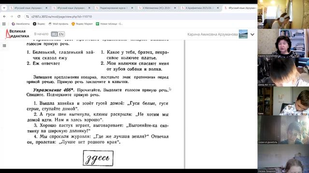
Task: Click the line beginning Хорошо пастух играет
Action: pos(101,125)
